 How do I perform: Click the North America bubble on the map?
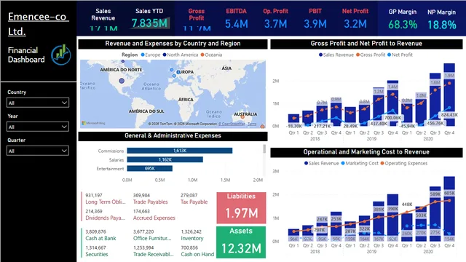click(122, 81)
